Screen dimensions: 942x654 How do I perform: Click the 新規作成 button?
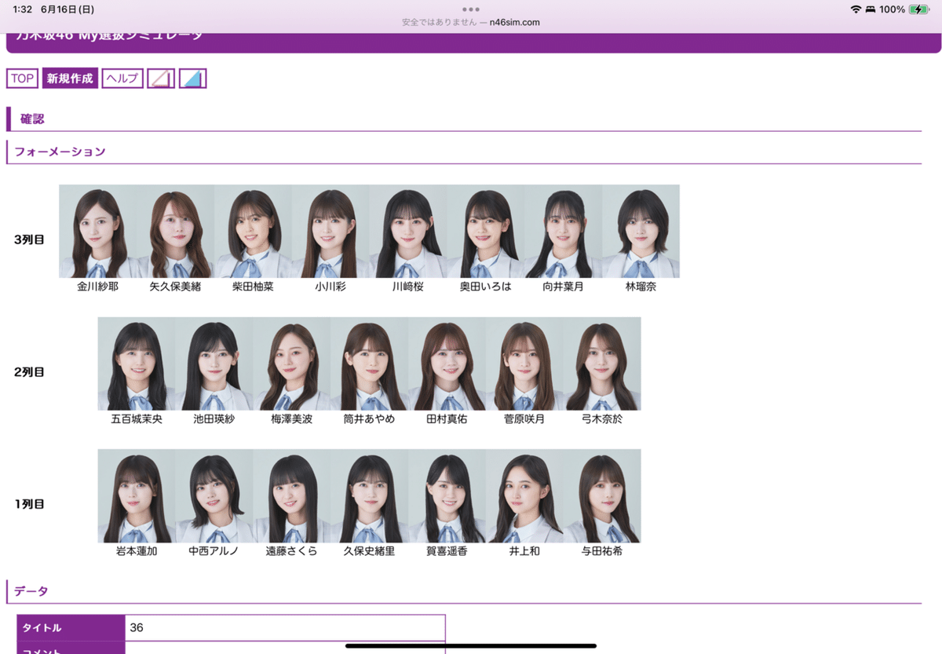coord(69,78)
